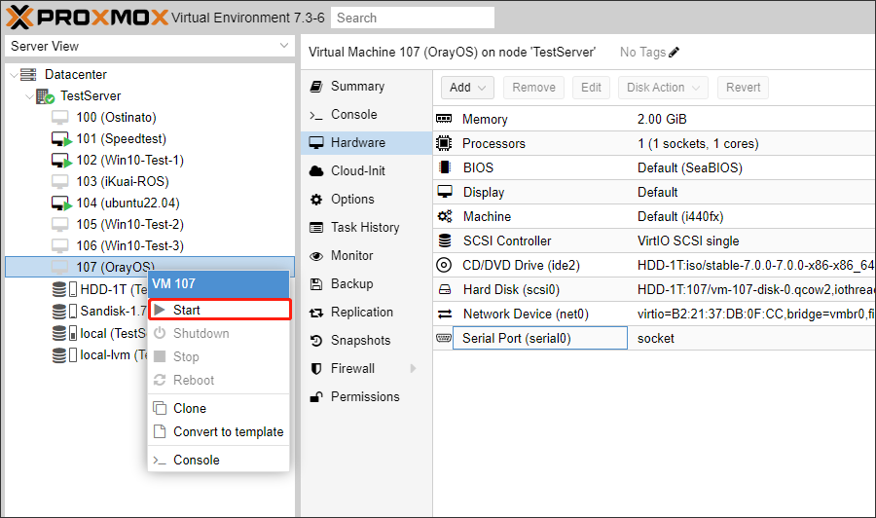The image size is (876, 518).
Task: Click the Proxmox logo
Action: [87, 17]
